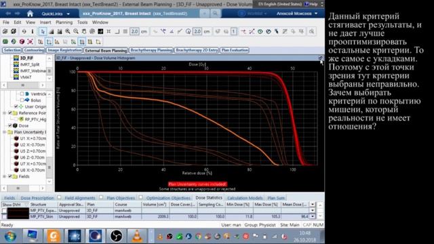The width and height of the screenshot is (434, 244).
Task: Click the window level gradient icon
Action: pos(51,32)
